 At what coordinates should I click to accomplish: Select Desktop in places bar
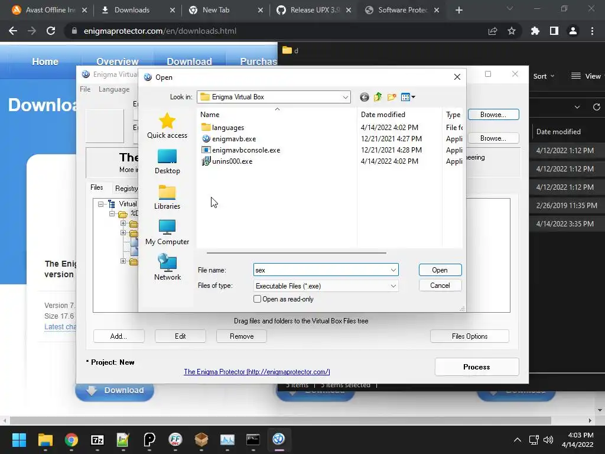167,161
